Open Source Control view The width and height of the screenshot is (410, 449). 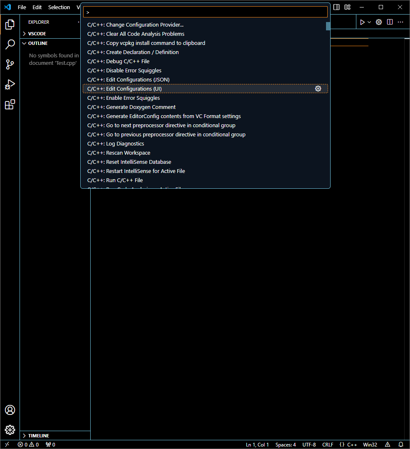(10, 64)
